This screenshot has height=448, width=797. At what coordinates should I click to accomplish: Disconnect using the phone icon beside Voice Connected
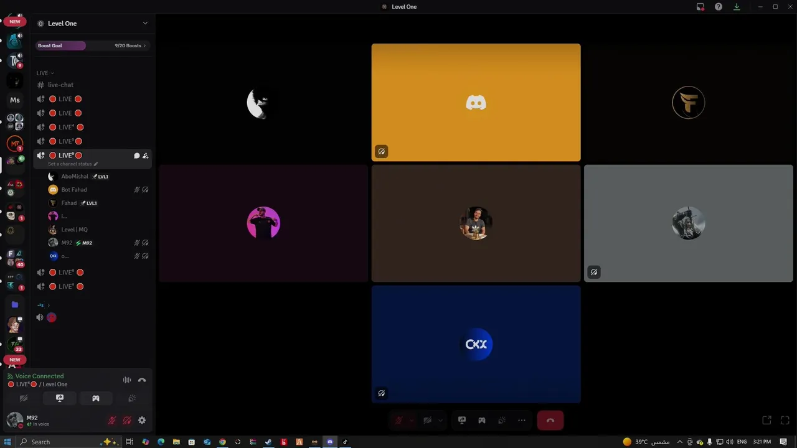(x=142, y=380)
